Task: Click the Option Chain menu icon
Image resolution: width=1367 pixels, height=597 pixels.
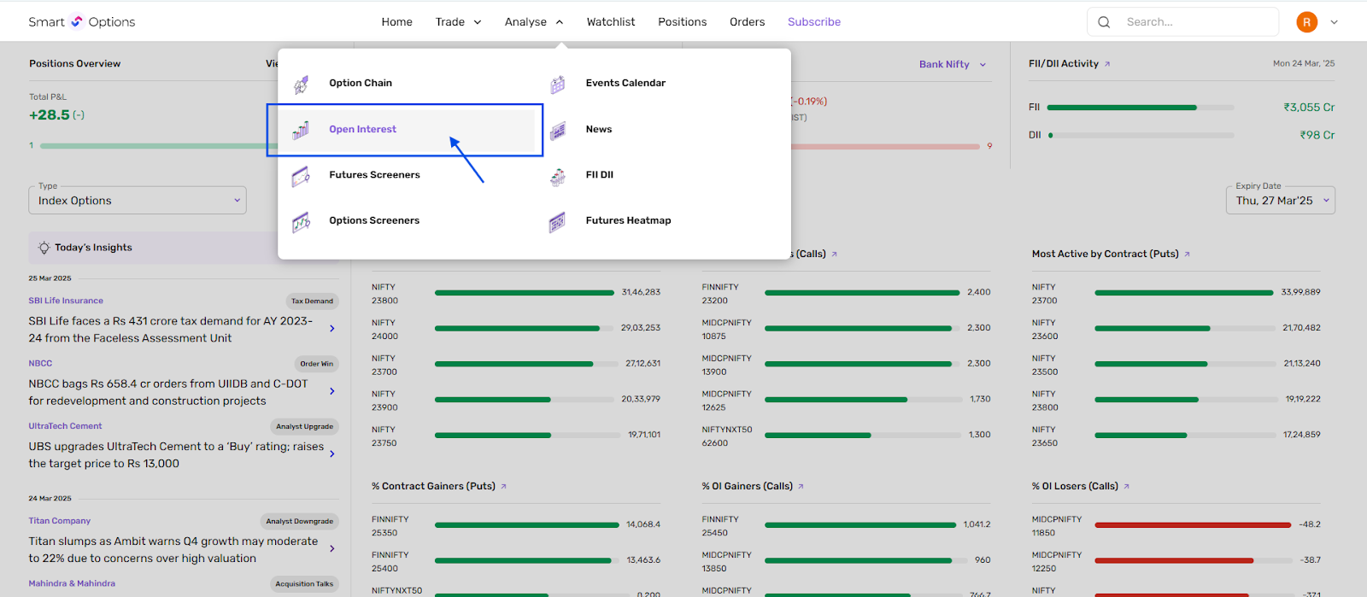Action: pyautogui.click(x=301, y=84)
